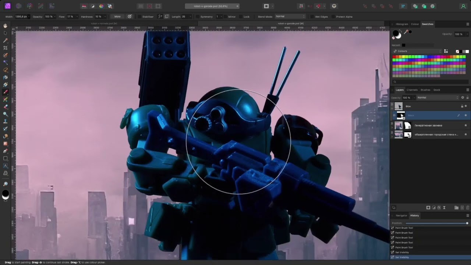Screen dimensions: 471x265
Task: Switch to the Channels tab
Action: coord(412,90)
